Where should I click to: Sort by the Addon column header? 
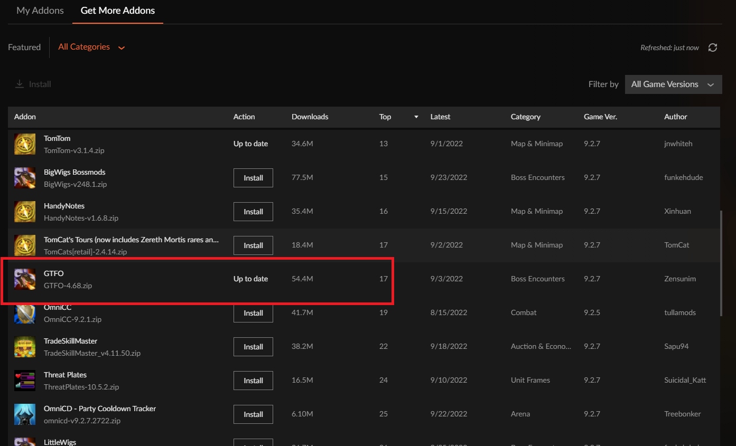25,117
